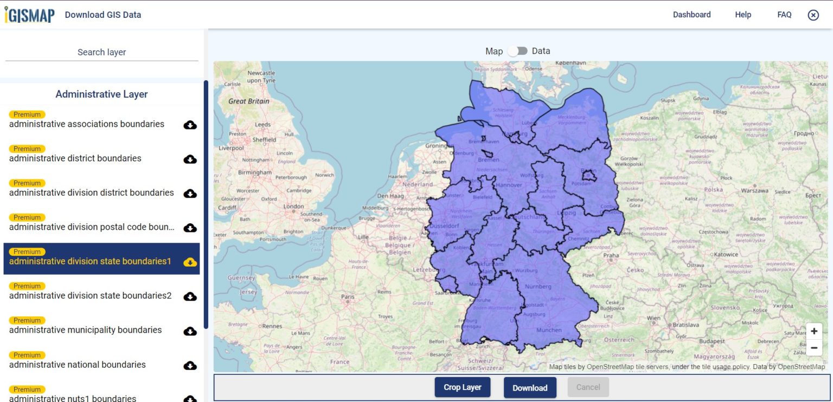Click the yellow download icon on state boundaries1

pyautogui.click(x=190, y=262)
